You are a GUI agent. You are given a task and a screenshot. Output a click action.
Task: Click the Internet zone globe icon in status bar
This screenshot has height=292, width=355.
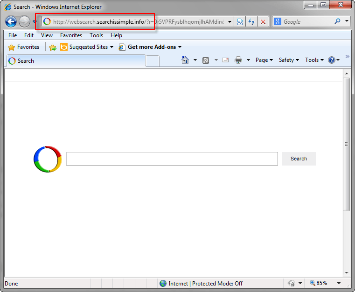(x=163, y=284)
